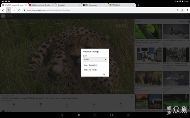The height and width of the screenshot is (118, 190).
Task: Click the cheetah video player area
Action: pos(67,56)
